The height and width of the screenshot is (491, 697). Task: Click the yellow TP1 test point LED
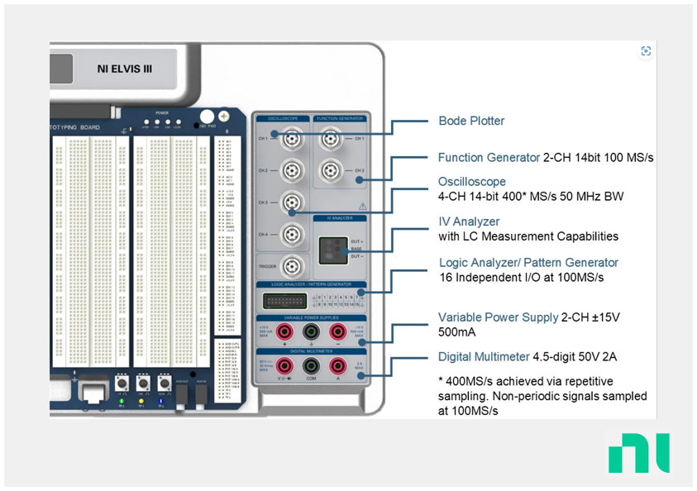(x=141, y=401)
